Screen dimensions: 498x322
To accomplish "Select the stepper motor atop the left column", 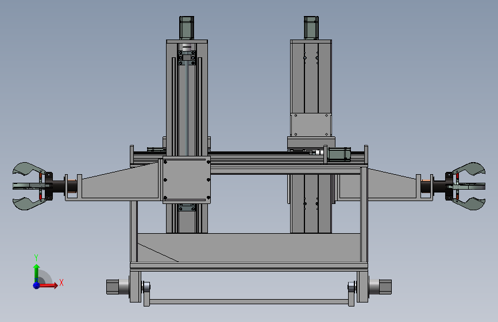I will tap(187, 28).
